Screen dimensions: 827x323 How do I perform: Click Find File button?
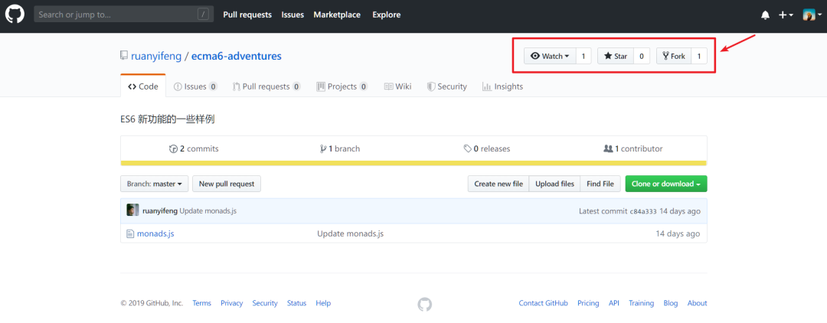600,184
